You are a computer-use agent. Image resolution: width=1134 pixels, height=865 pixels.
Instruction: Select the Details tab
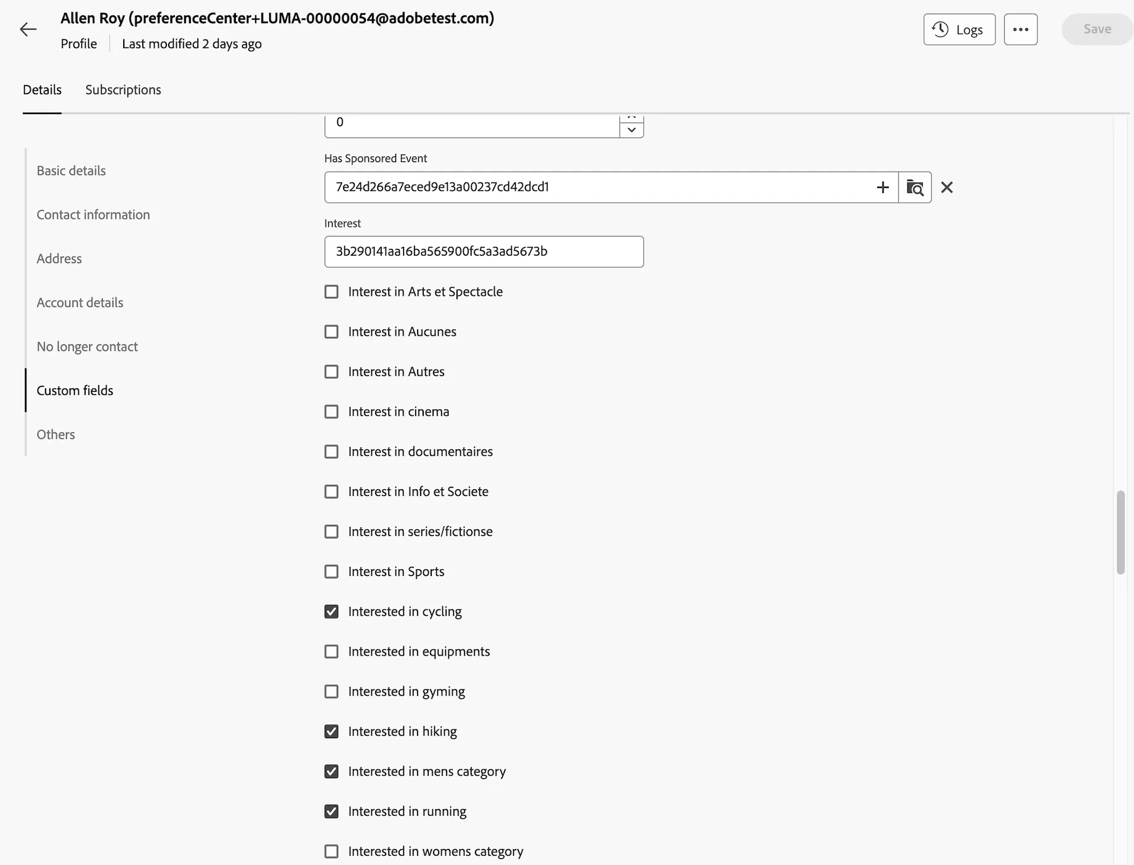pos(42,90)
